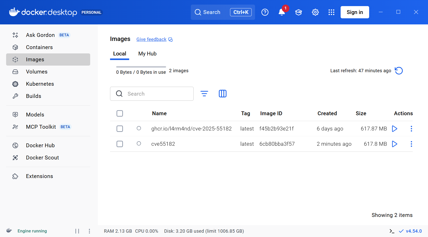
Task: Pause the Docker engine
Action: (77, 231)
